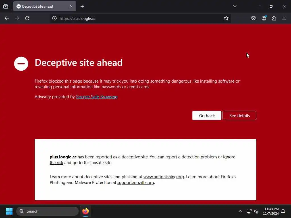Show site information icon in address bar
The width and height of the screenshot is (291, 218).
click(x=54, y=18)
